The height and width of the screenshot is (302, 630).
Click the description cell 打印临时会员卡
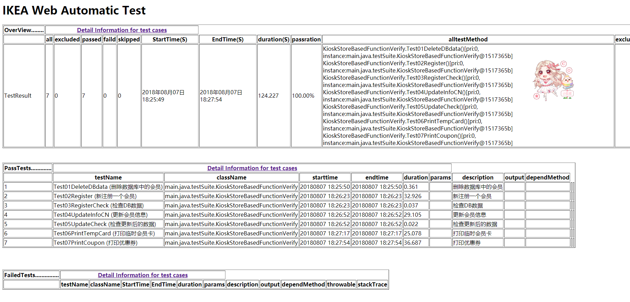(x=478, y=233)
